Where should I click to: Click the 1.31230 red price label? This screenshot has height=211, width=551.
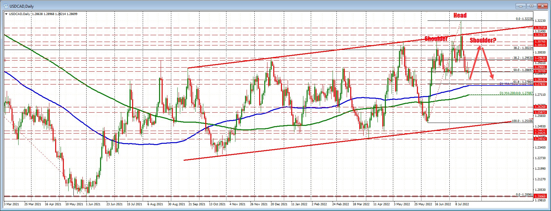point(540,35)
